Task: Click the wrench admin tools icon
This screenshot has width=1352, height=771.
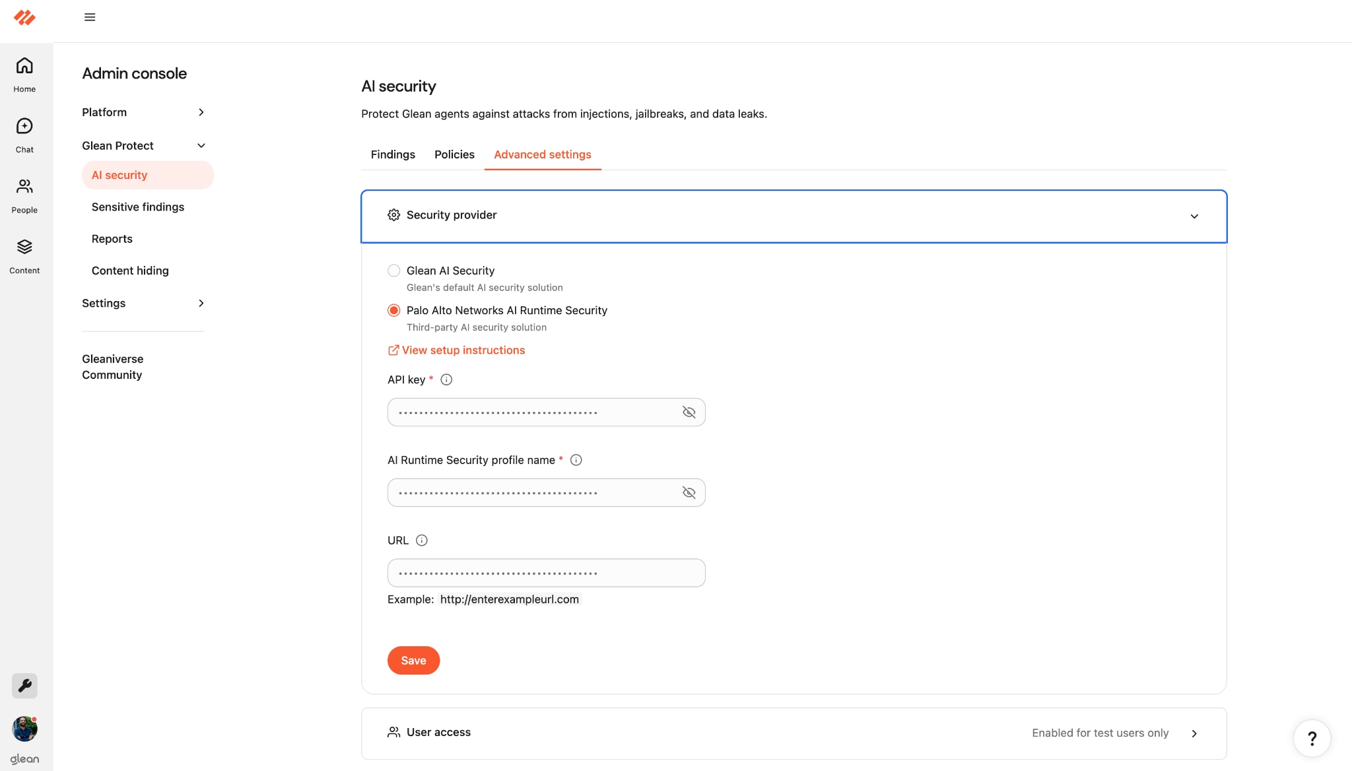Action: [x=24, y=686]
